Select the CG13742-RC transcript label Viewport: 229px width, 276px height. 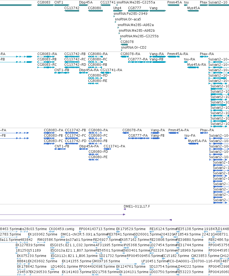click(75, 59)
